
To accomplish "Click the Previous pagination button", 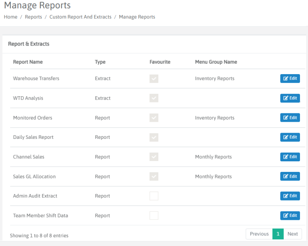I will pos(259,234).
